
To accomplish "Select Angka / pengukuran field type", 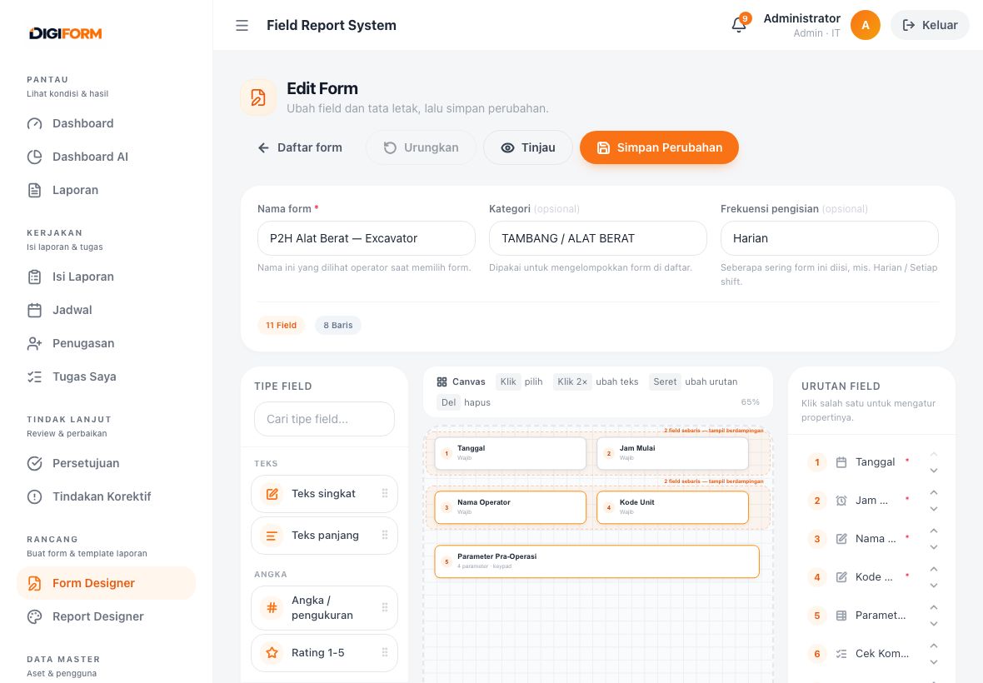I will tap(324, 608).
